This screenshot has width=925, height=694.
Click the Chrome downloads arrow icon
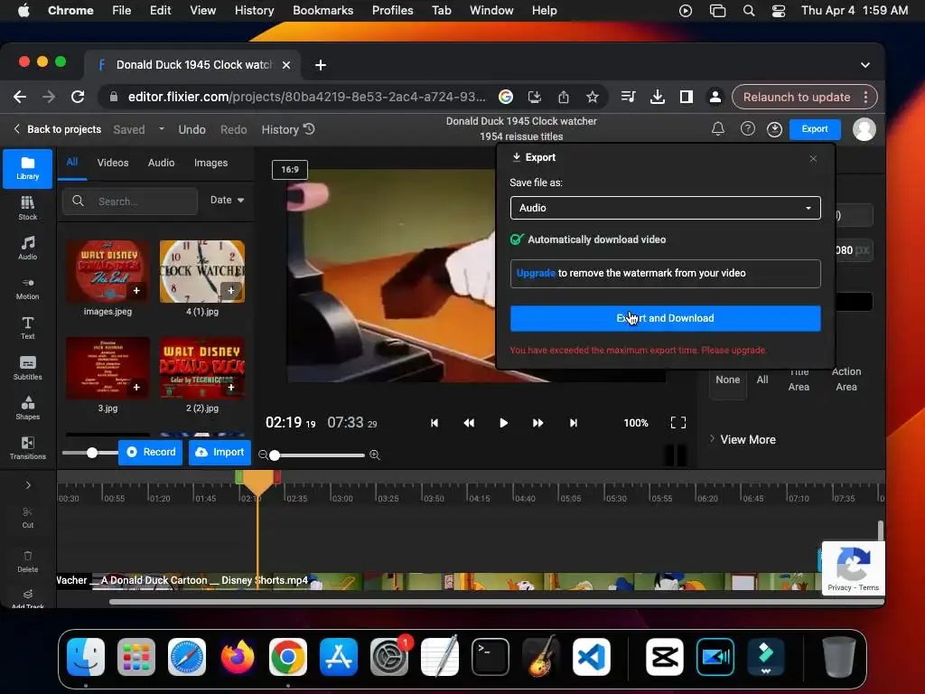click(658, 97)
